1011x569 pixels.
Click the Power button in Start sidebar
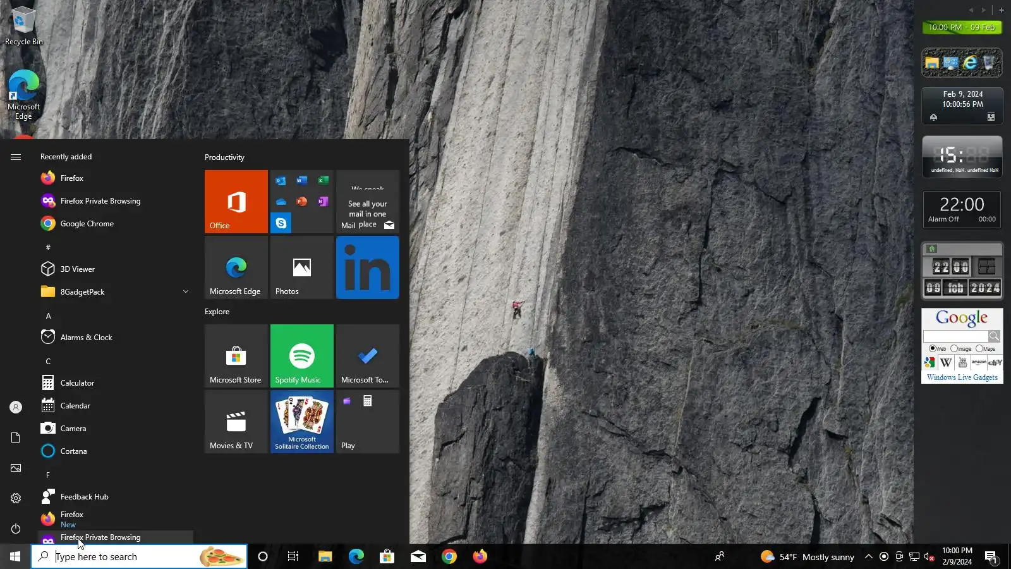[x=16, y=529]
